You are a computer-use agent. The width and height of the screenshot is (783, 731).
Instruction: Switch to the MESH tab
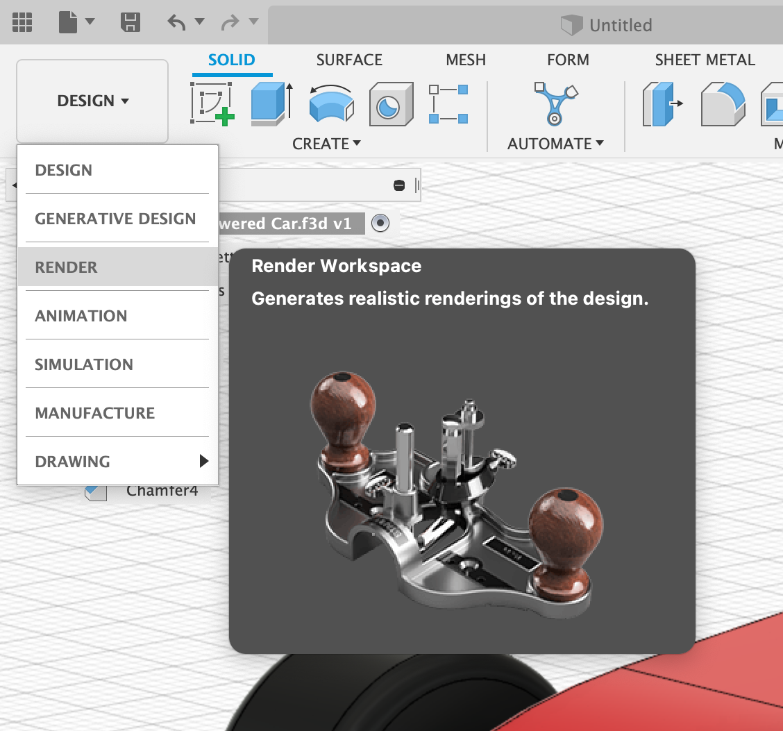pos(465,60)
